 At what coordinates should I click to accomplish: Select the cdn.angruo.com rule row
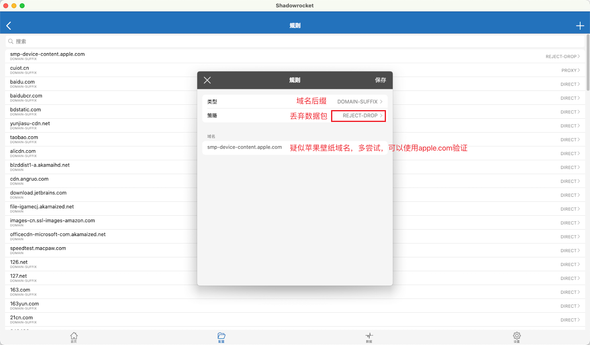coord(295,181)
